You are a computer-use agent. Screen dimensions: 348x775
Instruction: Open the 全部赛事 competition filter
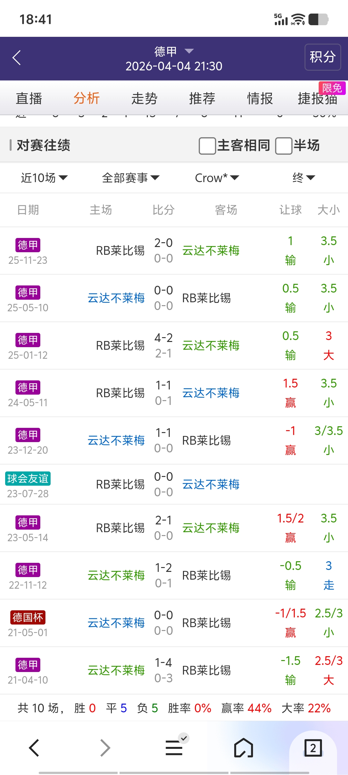tap(130, 178)
